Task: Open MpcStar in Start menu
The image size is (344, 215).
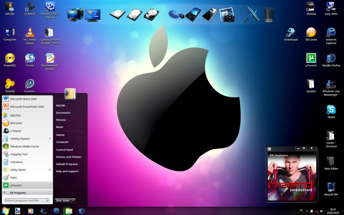Action: pos(28,115)
